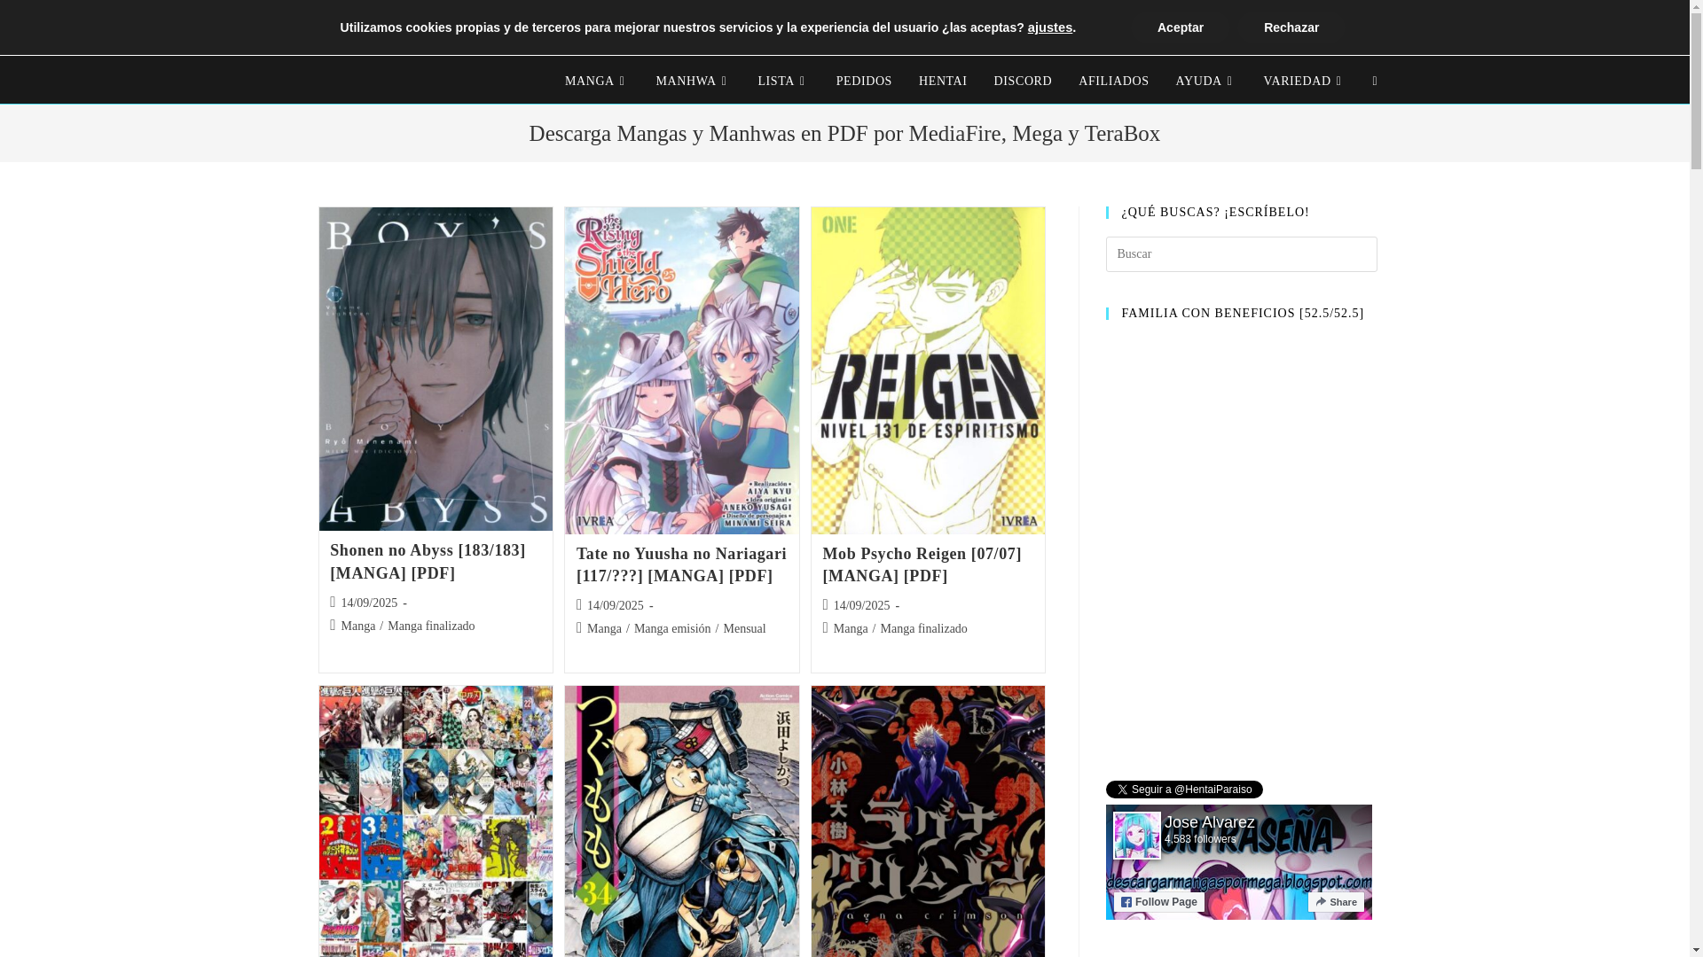Open Shonen no Abyss cover thumbnail
This screenshot has width=1703, height=957.
point(436,370)
